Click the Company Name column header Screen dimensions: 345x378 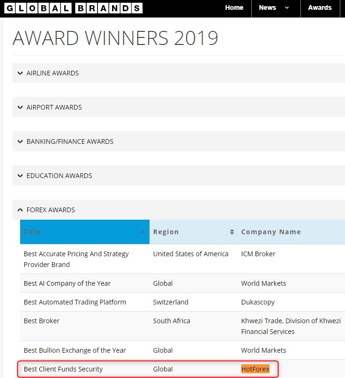tap(271, 232)
